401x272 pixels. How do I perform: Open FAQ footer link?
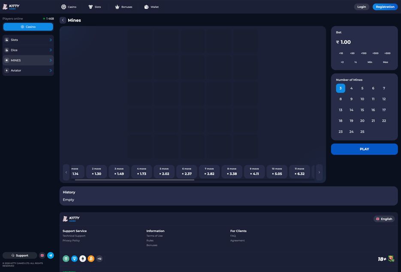tap(233, 236)
